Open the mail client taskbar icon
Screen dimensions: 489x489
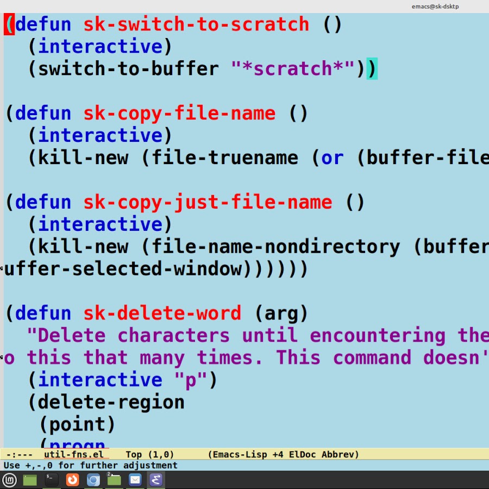point(135,480)
